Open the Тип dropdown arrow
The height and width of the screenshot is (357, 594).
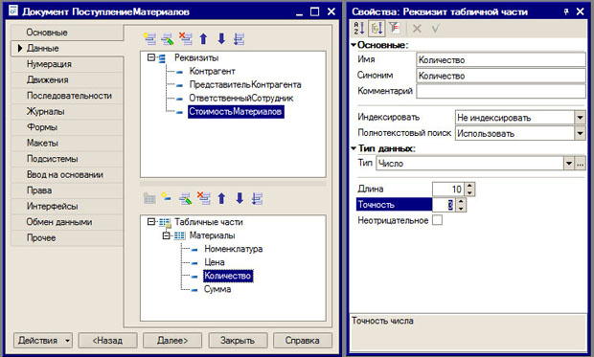click(x=569, y=164)
